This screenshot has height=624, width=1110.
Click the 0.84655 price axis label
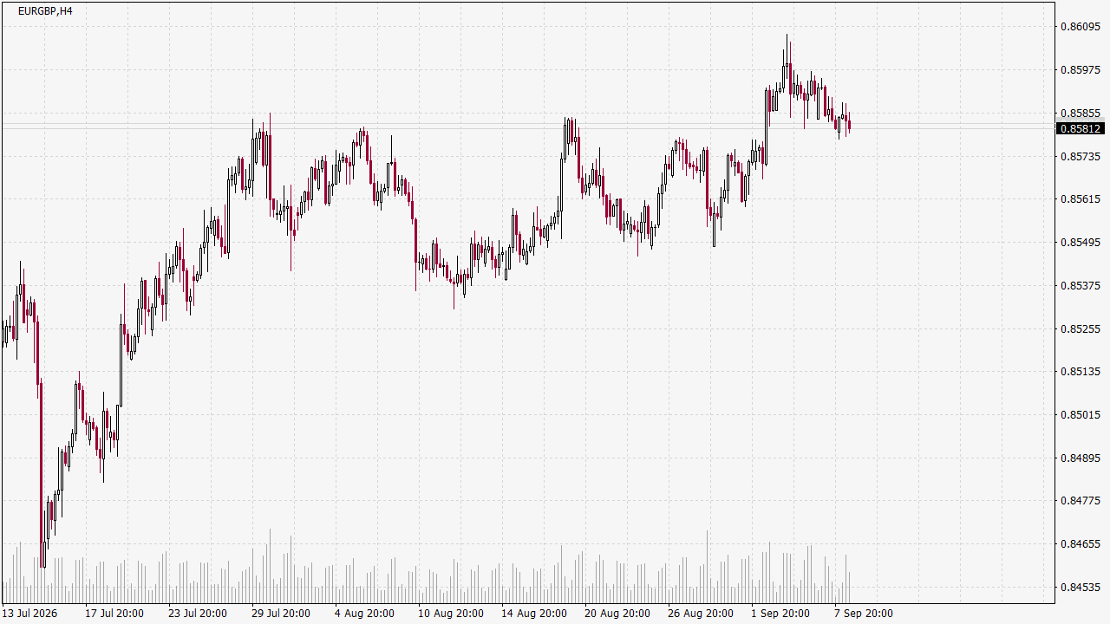1080,544
